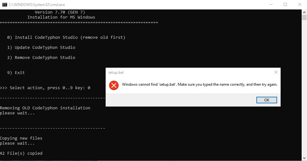The height and width of the screenshot is (161, 307).
Task: Click the 'Install CodeTyphon Studio' option line
Action: coord(66,37)
